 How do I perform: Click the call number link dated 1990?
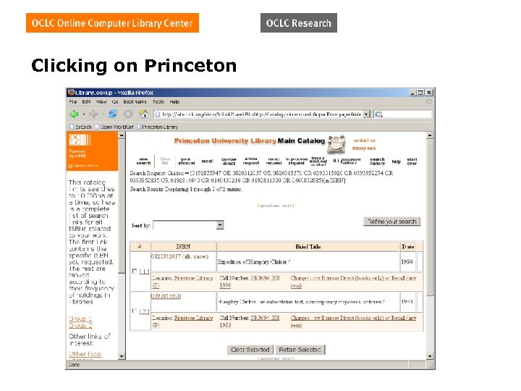250,281
